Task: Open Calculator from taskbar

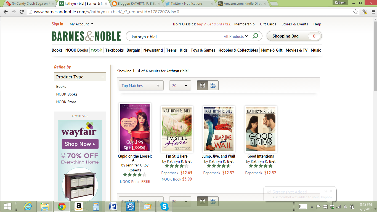Action: point(96,206)
